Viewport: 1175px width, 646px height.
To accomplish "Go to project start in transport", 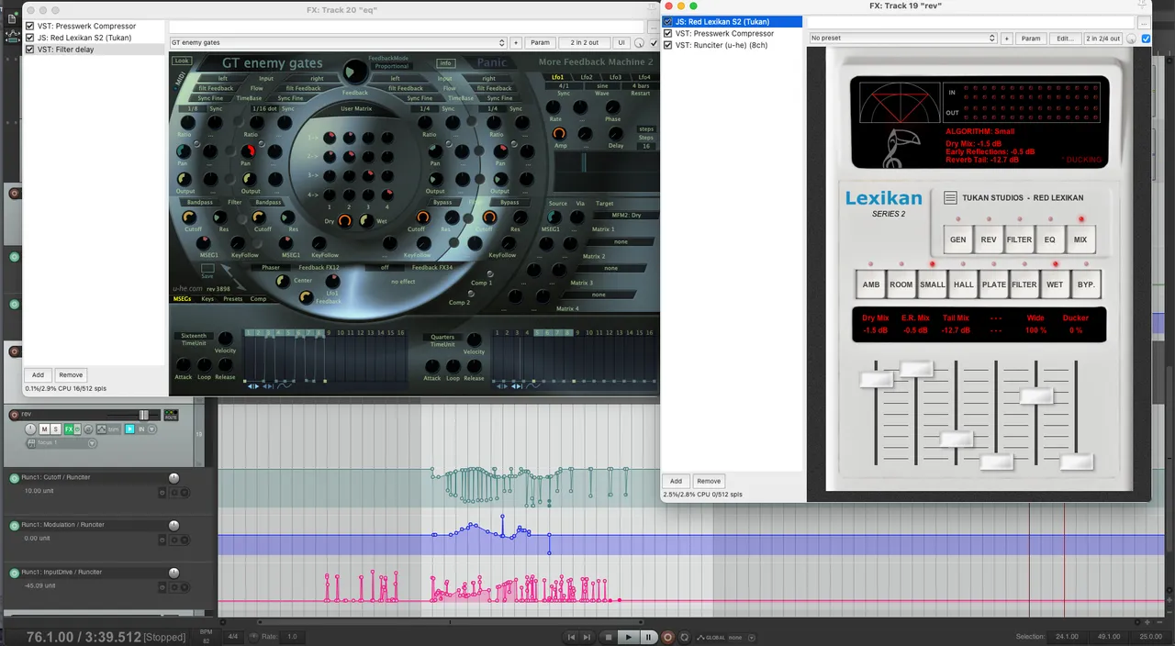I will [x=571, y=637].
